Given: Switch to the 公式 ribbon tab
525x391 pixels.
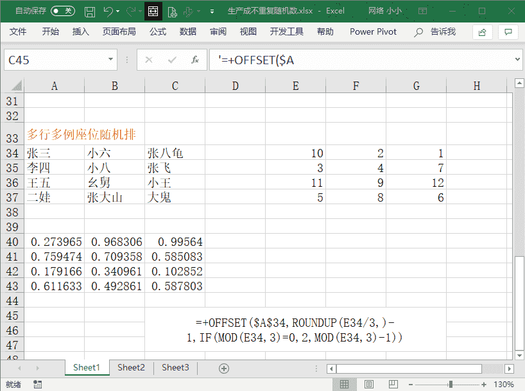Looking at the screenshot, I should click(x=158, y=32).
